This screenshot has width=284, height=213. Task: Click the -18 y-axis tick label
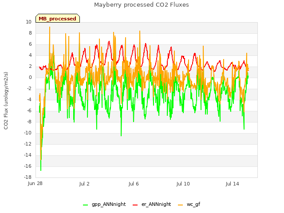coord(28,177)
